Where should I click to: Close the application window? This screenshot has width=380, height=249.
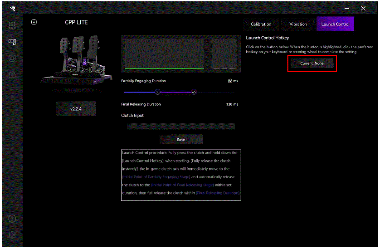[363, 9]
